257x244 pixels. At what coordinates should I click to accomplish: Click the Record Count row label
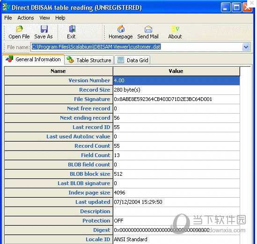point(59,146)
